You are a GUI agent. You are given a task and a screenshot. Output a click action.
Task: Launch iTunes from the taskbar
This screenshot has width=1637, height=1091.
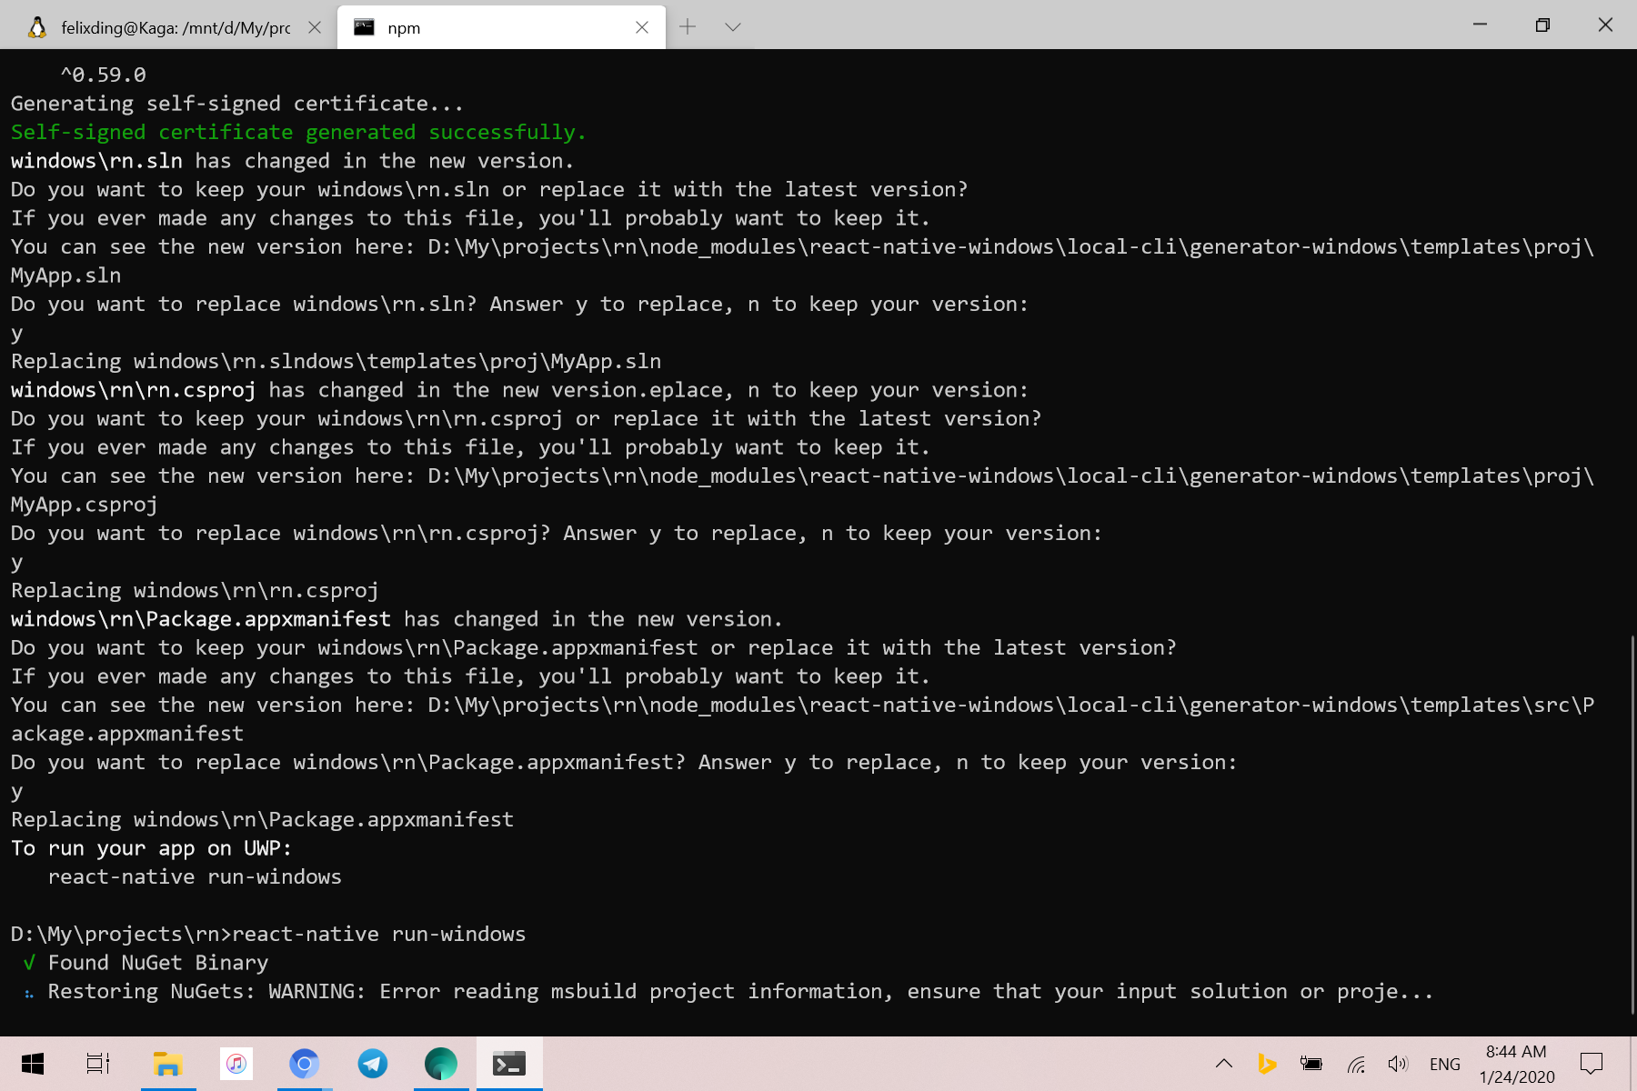[236, 1063]
